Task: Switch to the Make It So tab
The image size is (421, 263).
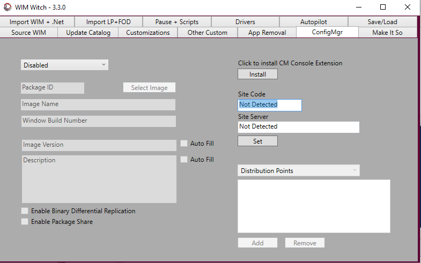Action: click(387, 33)
